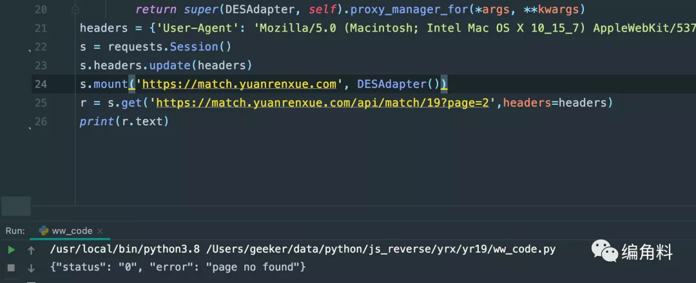Open the ww_code.py path in run output
Image resolution: width=696 pixels, height=283 pixels.
383,250
